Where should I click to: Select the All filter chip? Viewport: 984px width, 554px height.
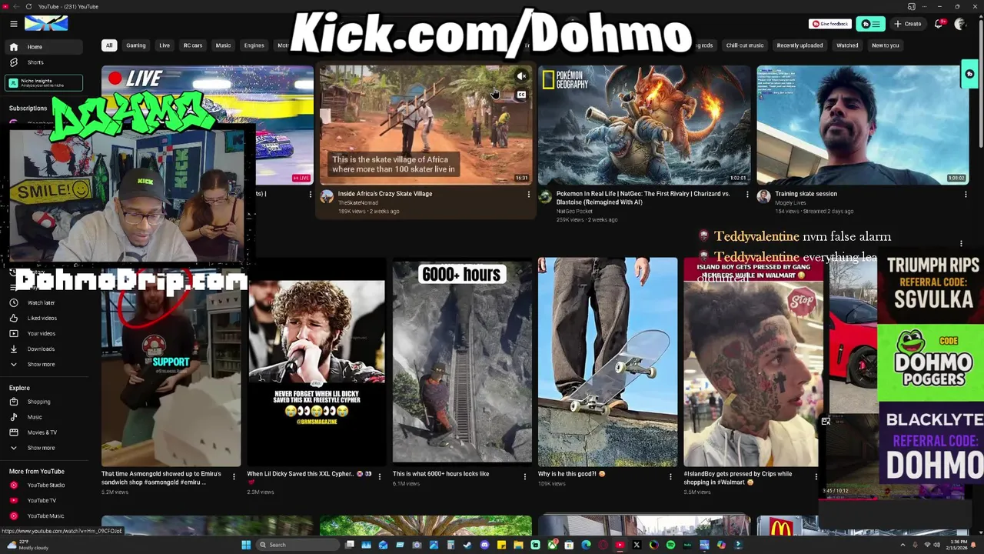click(x=109, y=45)
